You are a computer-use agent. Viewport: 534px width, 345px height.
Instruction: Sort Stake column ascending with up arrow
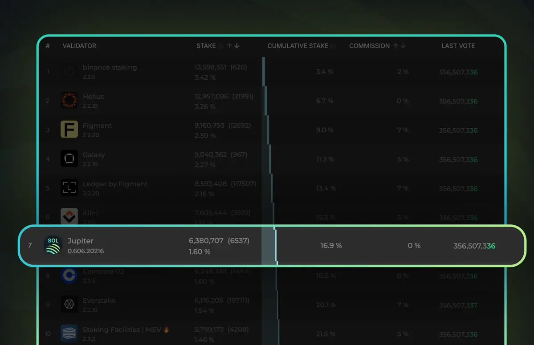tap(229, 45)
